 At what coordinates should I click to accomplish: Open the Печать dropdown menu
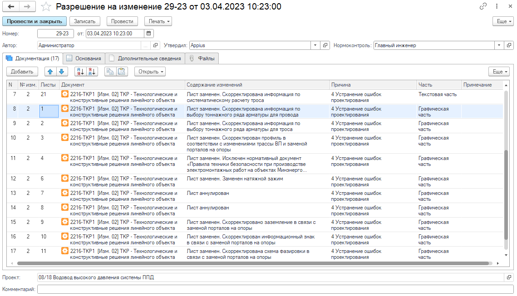click(x=158, y=21)
